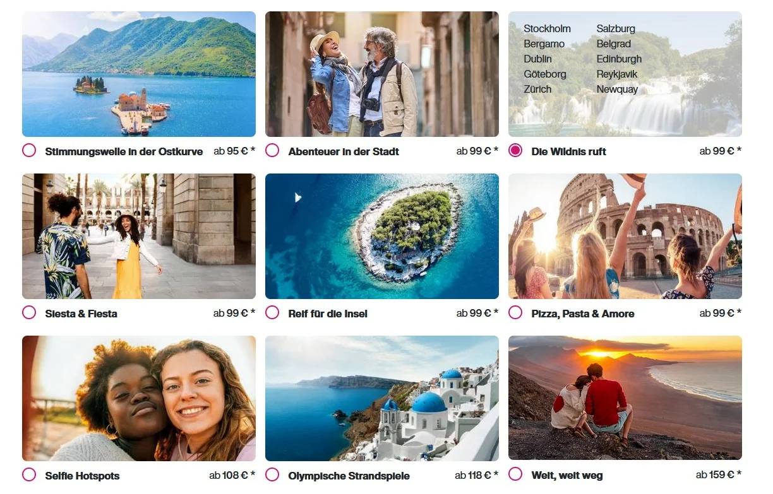Screen dimensions: 773x494
Task: Click the Weit, weit weg label
Action: (x=567, y=475)
